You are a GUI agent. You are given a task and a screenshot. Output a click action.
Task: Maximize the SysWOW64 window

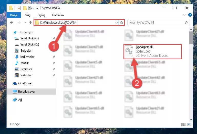(x=175, y=8)
